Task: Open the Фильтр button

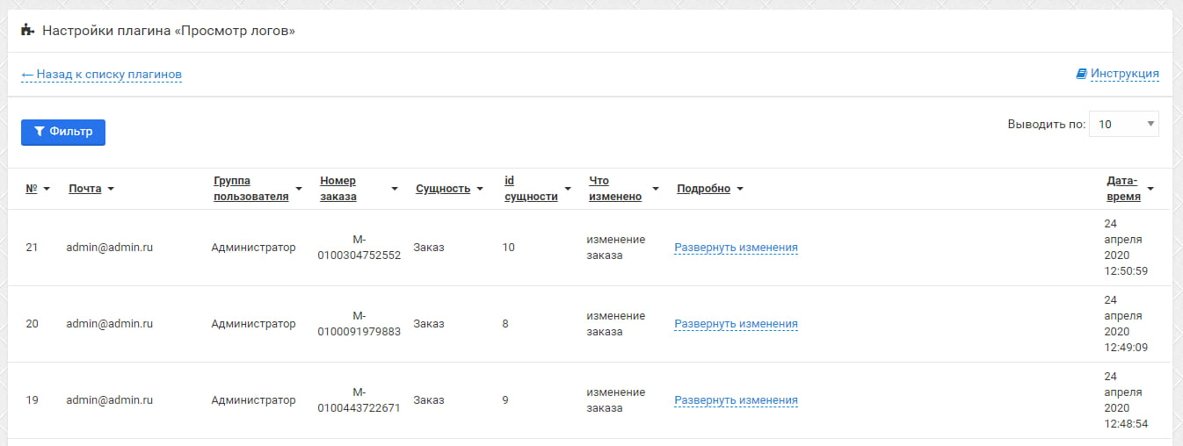Action: pyautogui.click(x=63, y=132)
